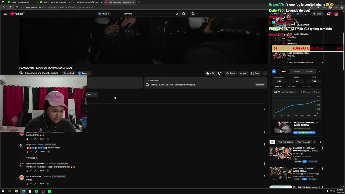Expand '10 replies' under lajaOficial comment
The width and height of the screenshot is (345, 194).
pos(32,158)
